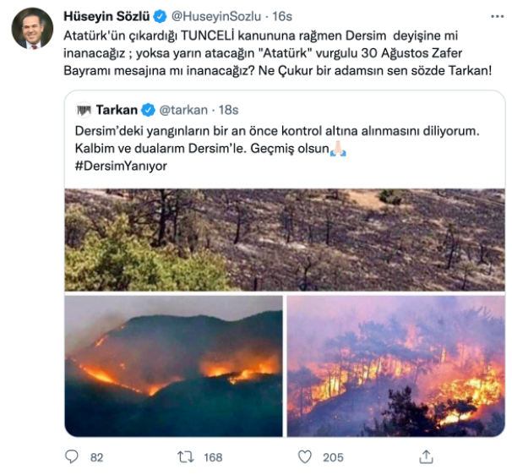
Task: Open the burning forest trees photo
Action: coord(395,365)
